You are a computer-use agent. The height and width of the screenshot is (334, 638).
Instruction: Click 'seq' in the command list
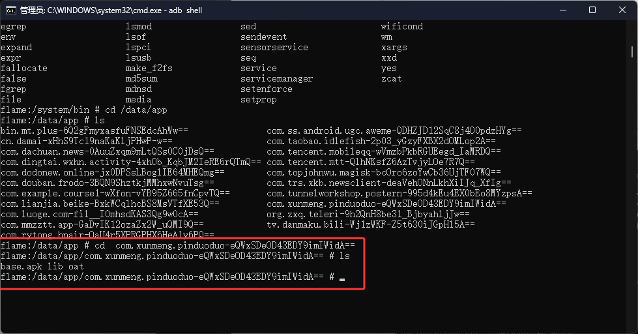point(248,58)
